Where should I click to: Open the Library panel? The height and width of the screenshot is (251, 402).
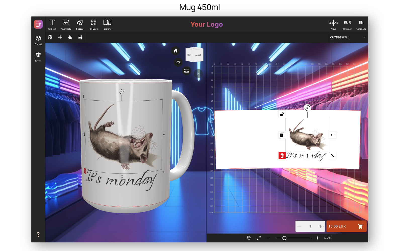point(107,25)
